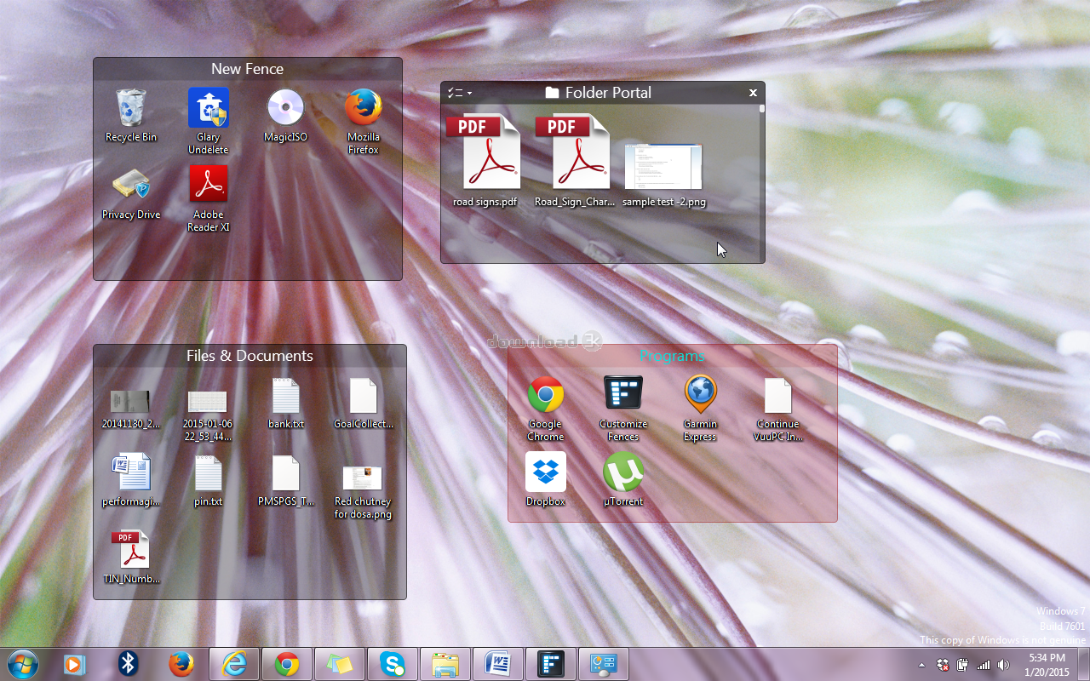1090x681 pixels.
Task: Show hidden system tray icons
Action: click(921, 665)
